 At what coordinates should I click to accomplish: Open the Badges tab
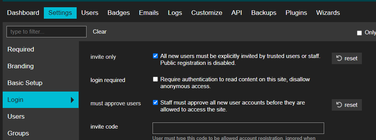click(x=119, y=13)
